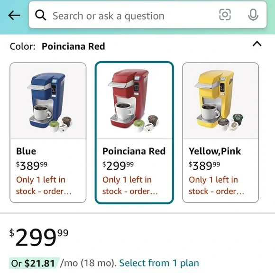Collapse the Color section chevron

click(x=257, y=44)
